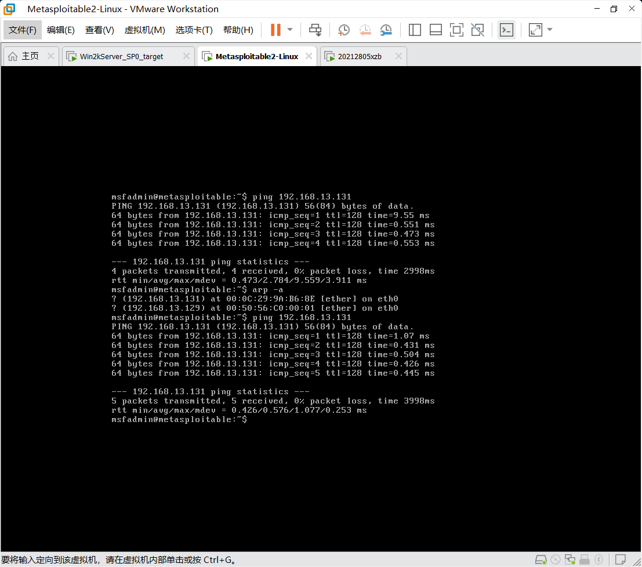The height and width of the screenshot is (567, 642).
Task: Open the 文件(F) menu
Action: (x=23, y=30)
